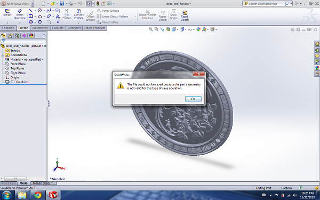Select the Linear Sketch Pattern tool
This screenshot has height=200, width=320.
click(113, 17)
